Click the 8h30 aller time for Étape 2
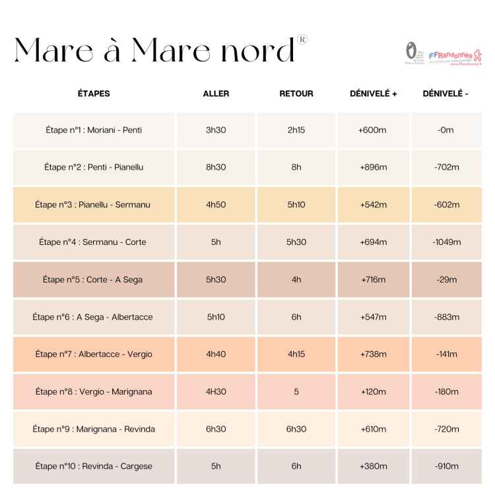This screenshot has width=495, height=495. pos(216,167)
